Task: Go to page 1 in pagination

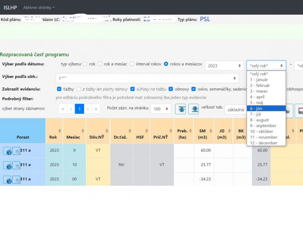Action: 80,109
